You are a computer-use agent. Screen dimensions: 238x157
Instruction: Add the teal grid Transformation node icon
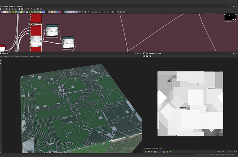[x=65, y=12]
